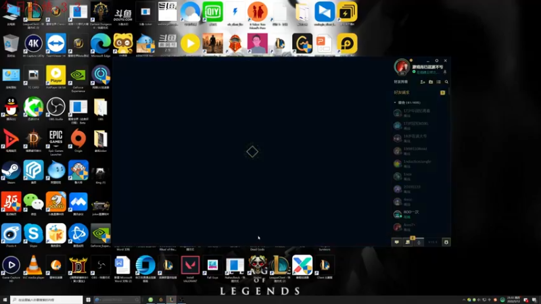Open Fall Guys desktop shortcut
The height and width of the screenshot is (304, 541).
[212, 265]
